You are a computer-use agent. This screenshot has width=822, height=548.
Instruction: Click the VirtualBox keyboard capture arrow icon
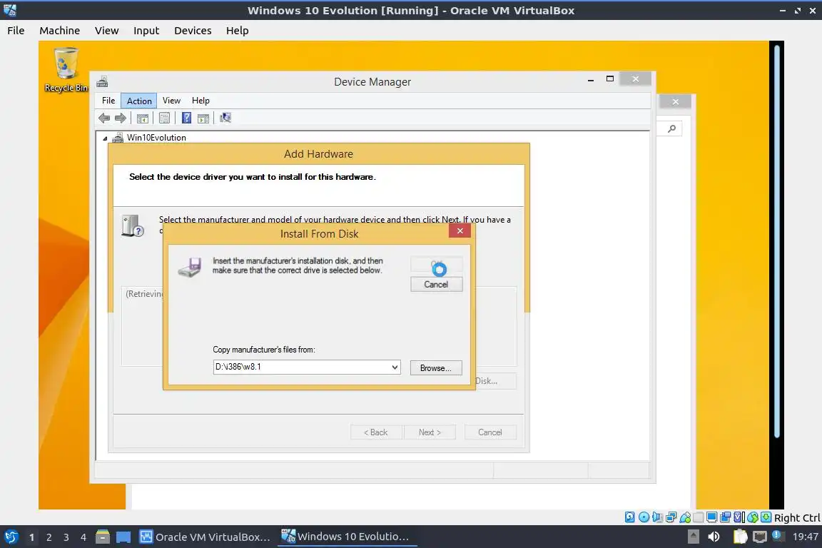coord(766,517)
